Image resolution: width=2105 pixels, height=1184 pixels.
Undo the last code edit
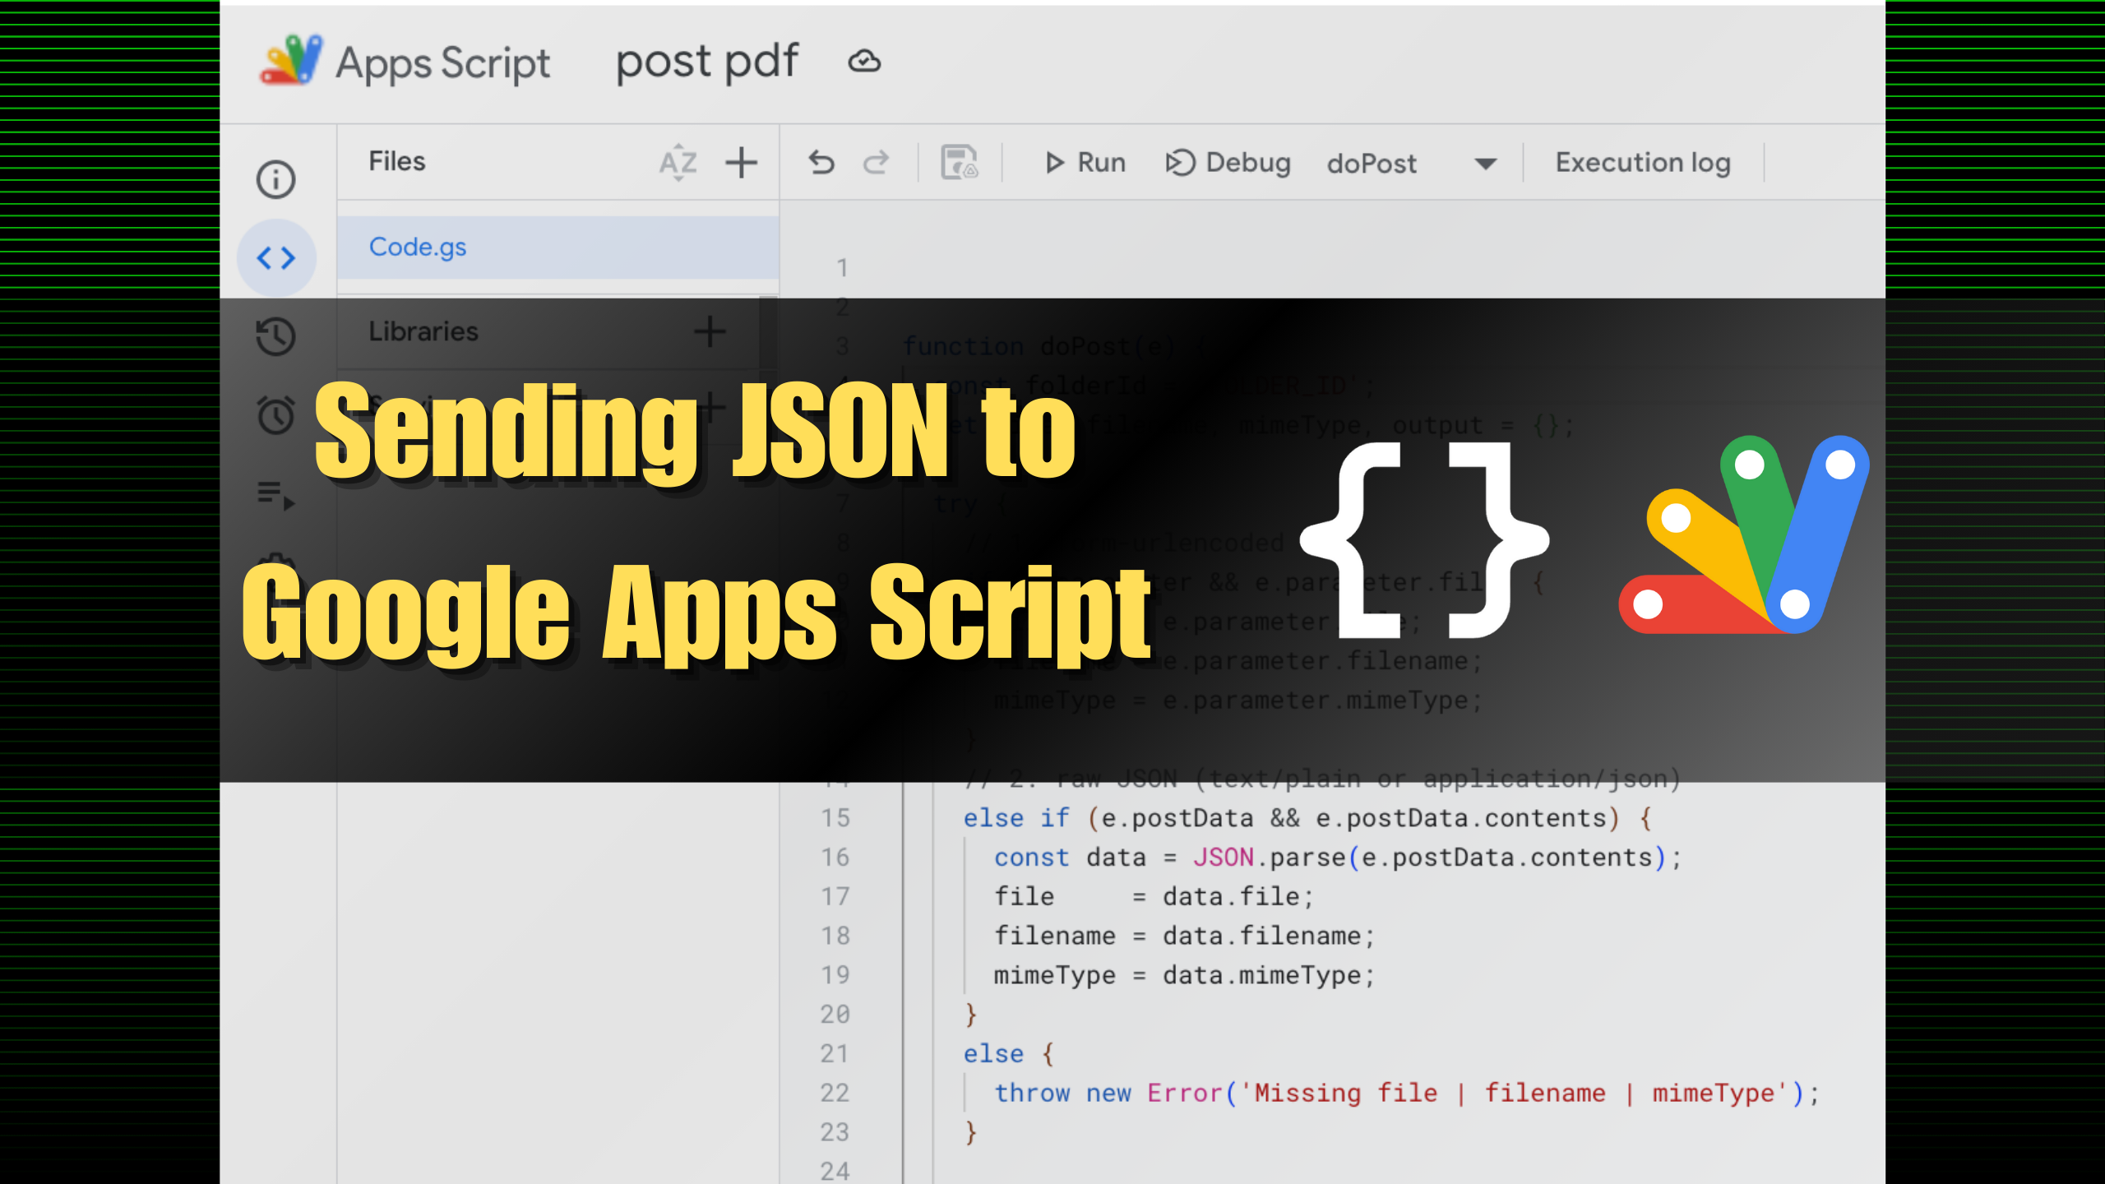pyautogui.click(x=821, y=162)
